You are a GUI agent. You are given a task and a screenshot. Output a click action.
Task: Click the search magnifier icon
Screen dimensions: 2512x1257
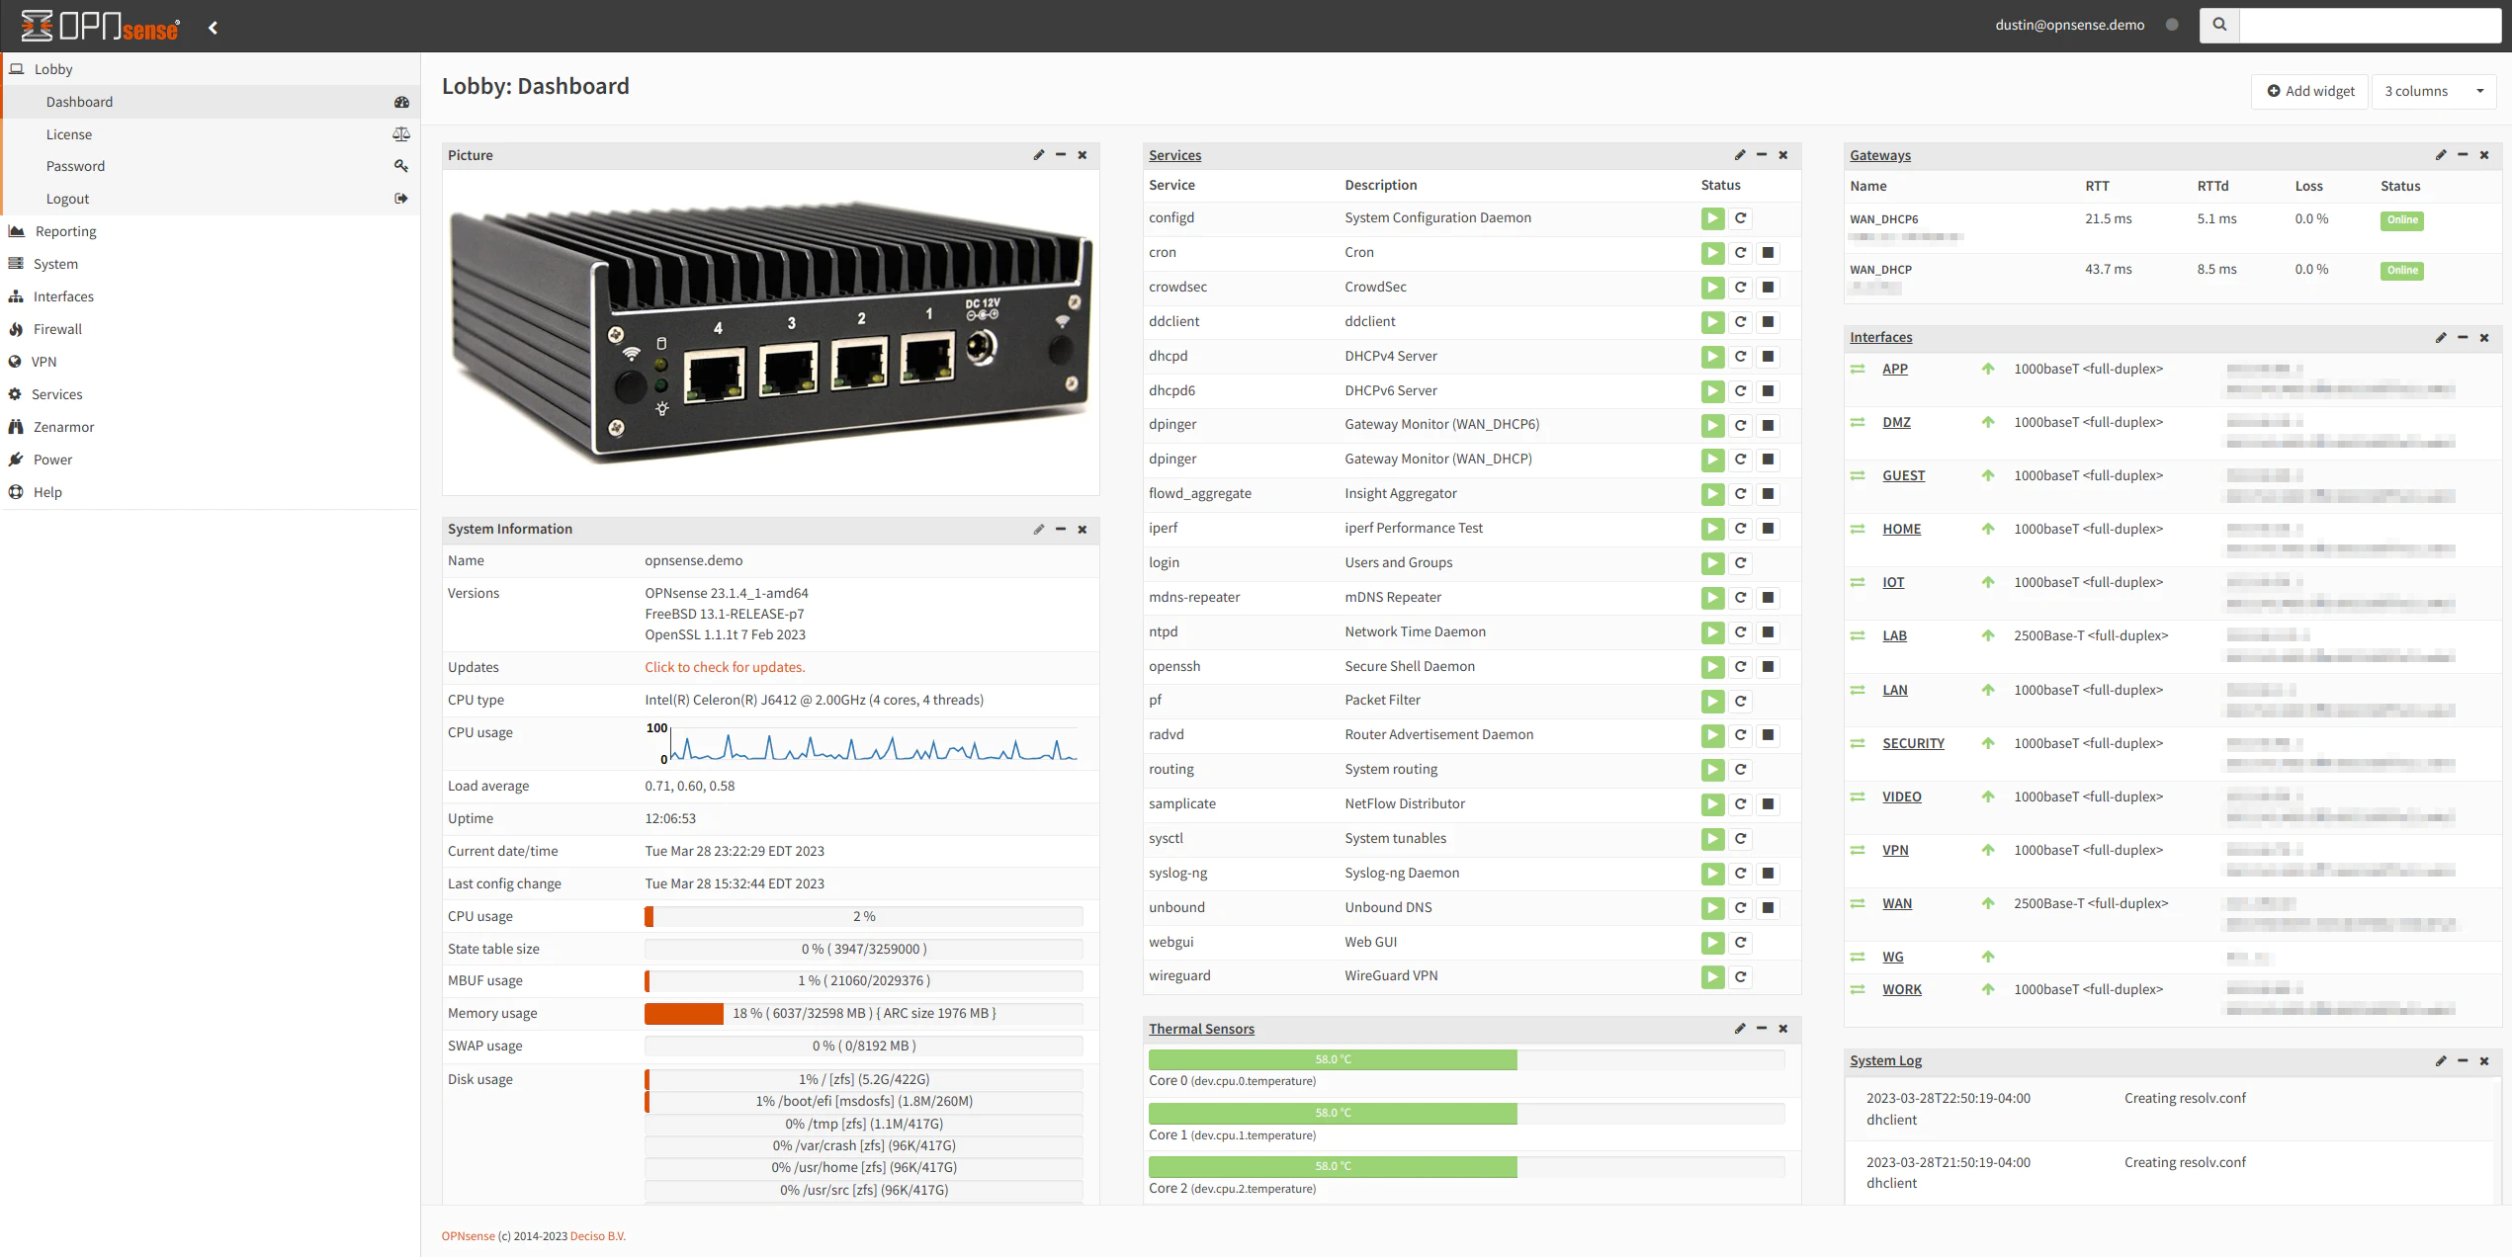tap(2219, 25)
